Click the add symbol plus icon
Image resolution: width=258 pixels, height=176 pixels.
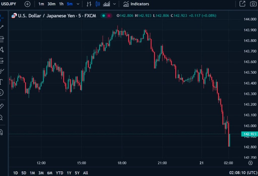(x=27, y=4)
